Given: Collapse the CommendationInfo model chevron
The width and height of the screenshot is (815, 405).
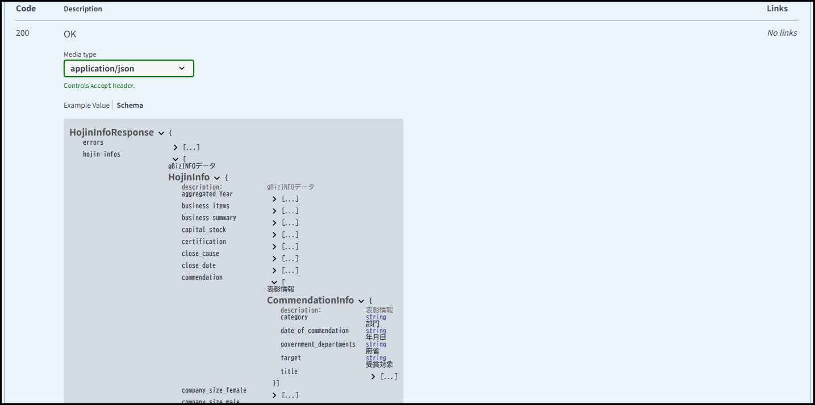Looking at the screenshot, I should [361, 301].
